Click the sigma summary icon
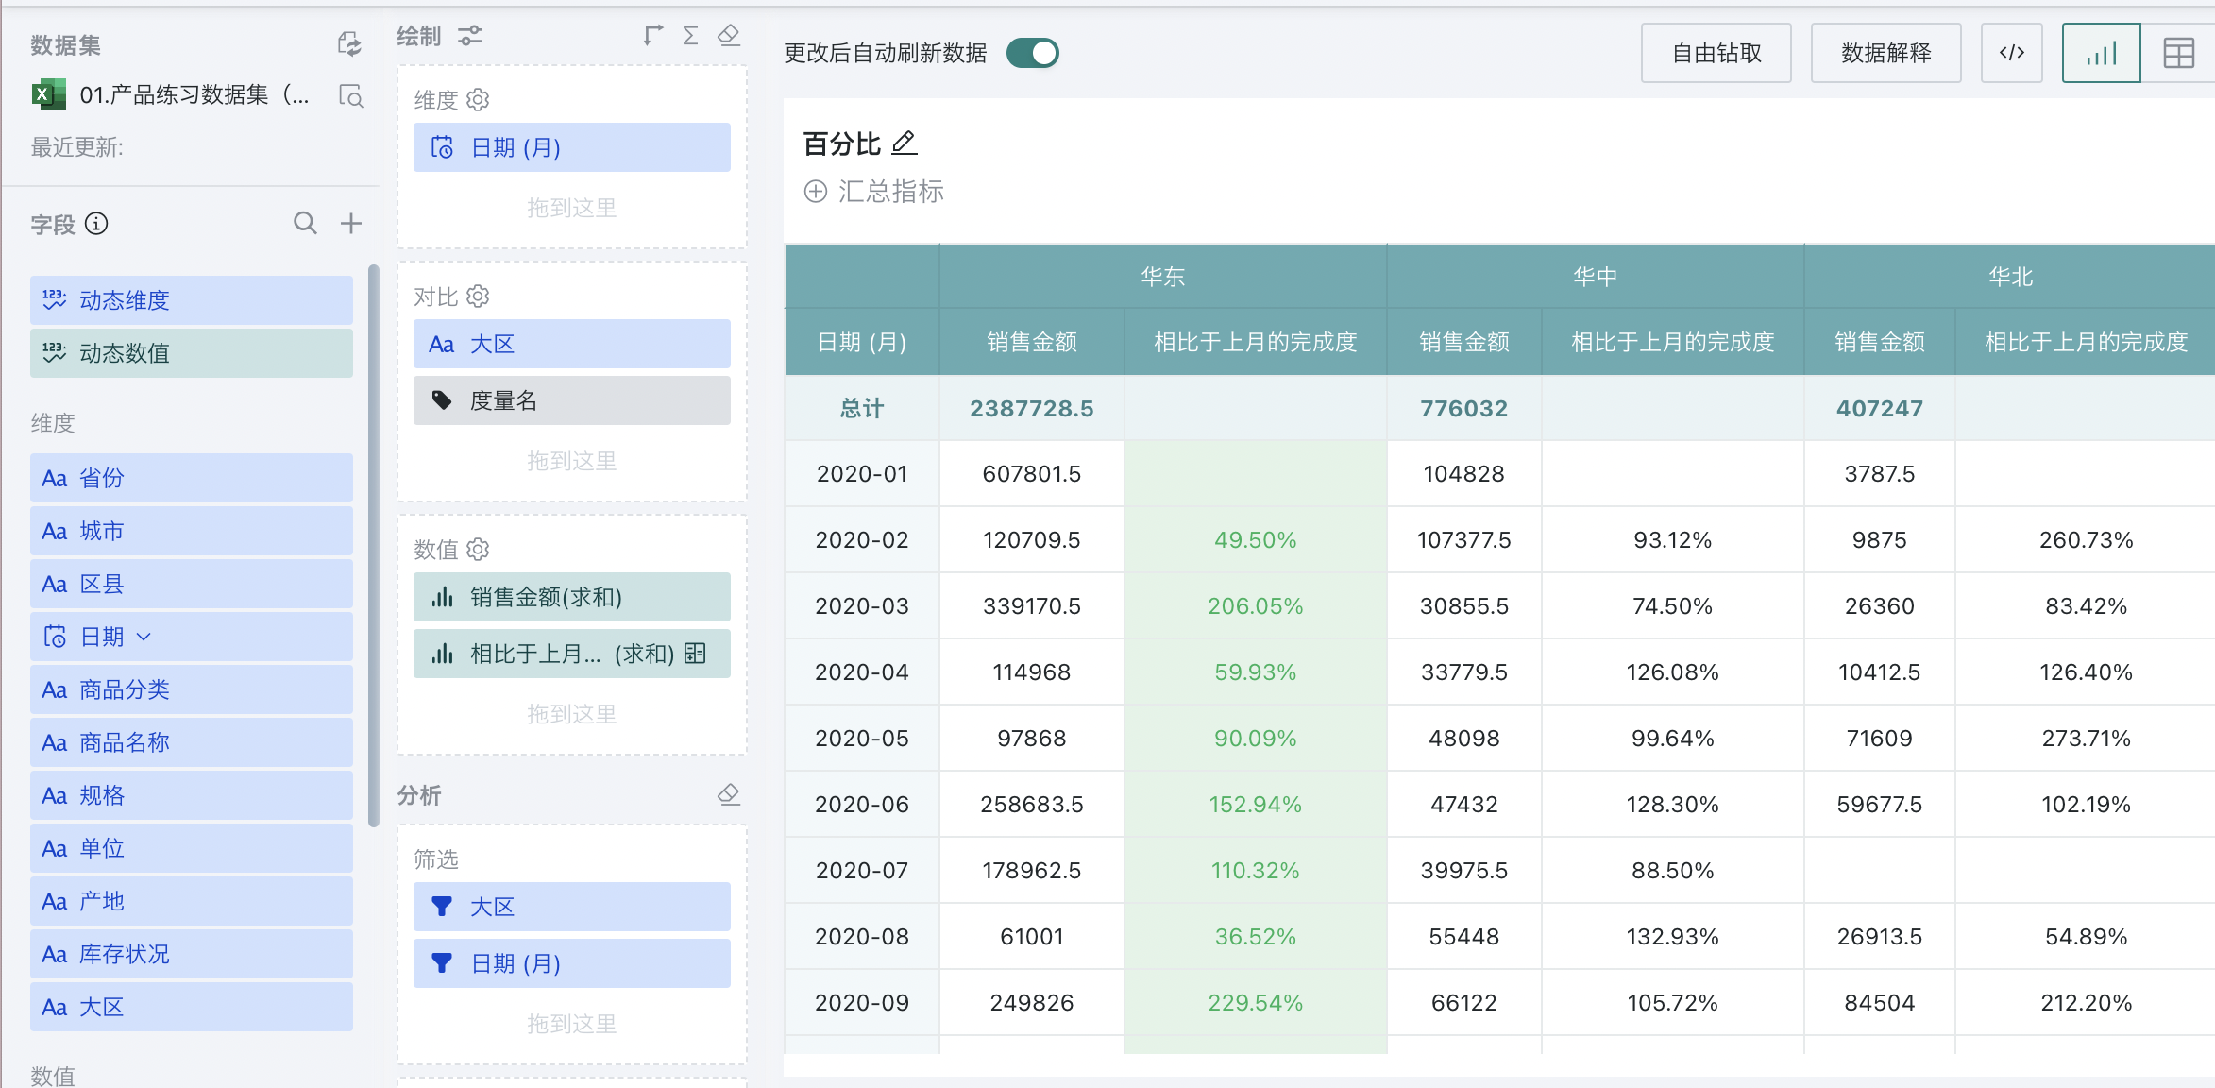The image size is (2215, 1088). click(x=690, y=36)
